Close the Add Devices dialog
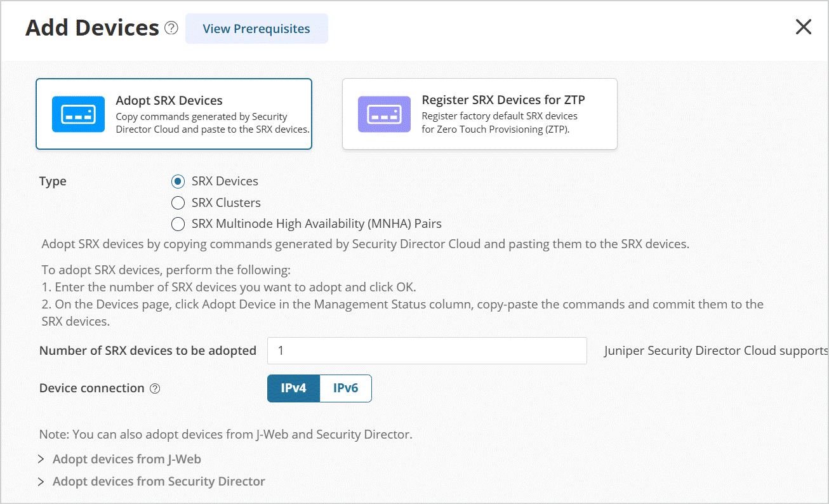The width and height of the screenshot is (829, 504). click(803, 27)
